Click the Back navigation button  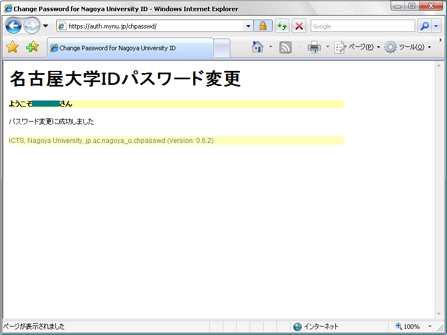13,26
